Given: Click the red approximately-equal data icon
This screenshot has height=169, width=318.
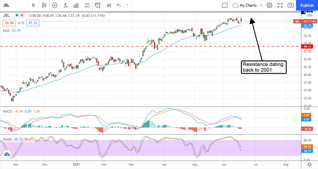Looking at the screenshot, I should tap(22, 16).
